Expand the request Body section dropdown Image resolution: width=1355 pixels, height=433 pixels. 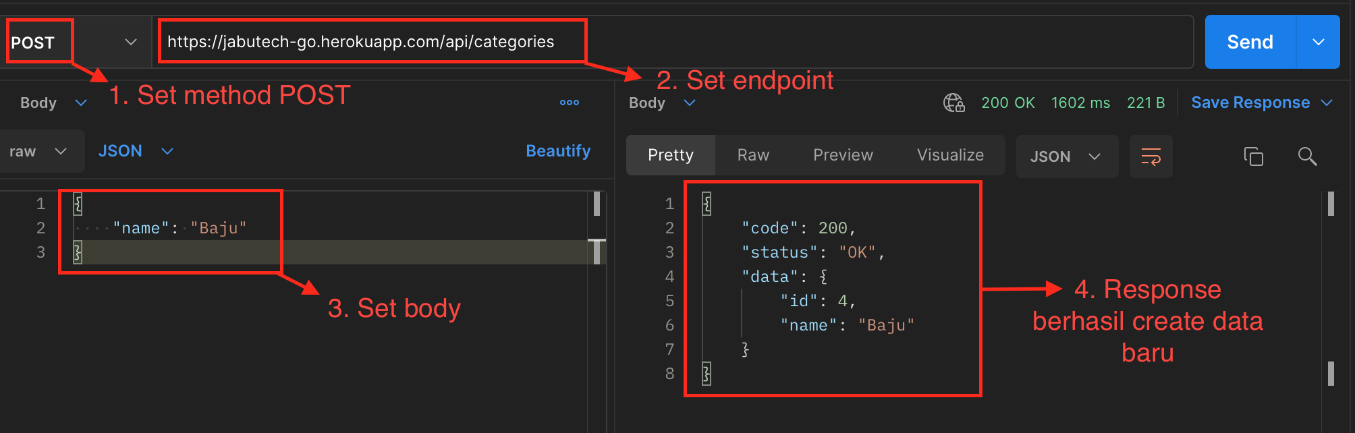click(x=53, y=103)
